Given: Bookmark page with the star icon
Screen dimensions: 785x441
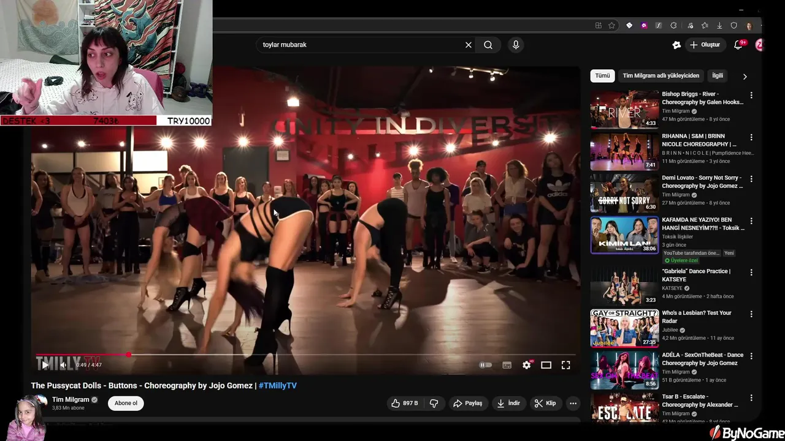Looking at the screenshot, I should [x=611, y=26].
